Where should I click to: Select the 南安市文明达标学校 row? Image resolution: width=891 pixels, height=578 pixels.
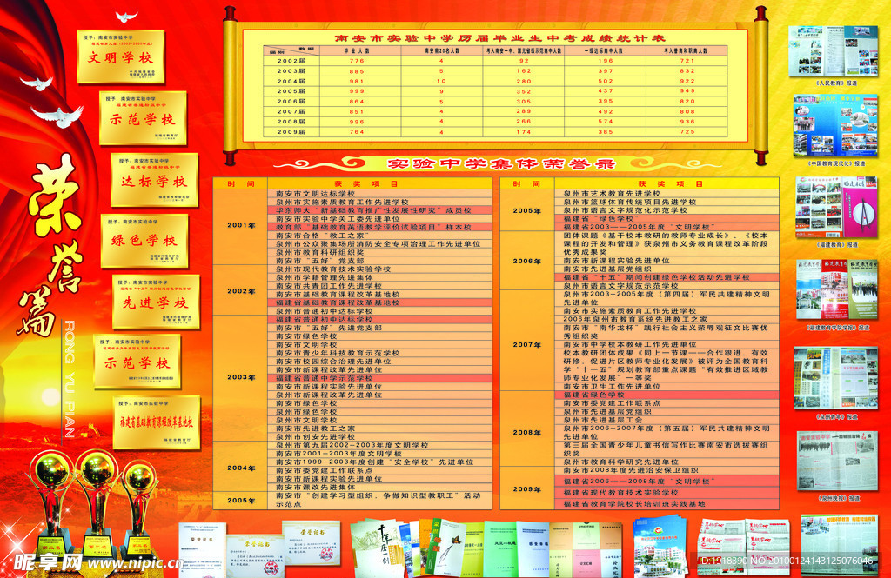(x=379, y=194)
